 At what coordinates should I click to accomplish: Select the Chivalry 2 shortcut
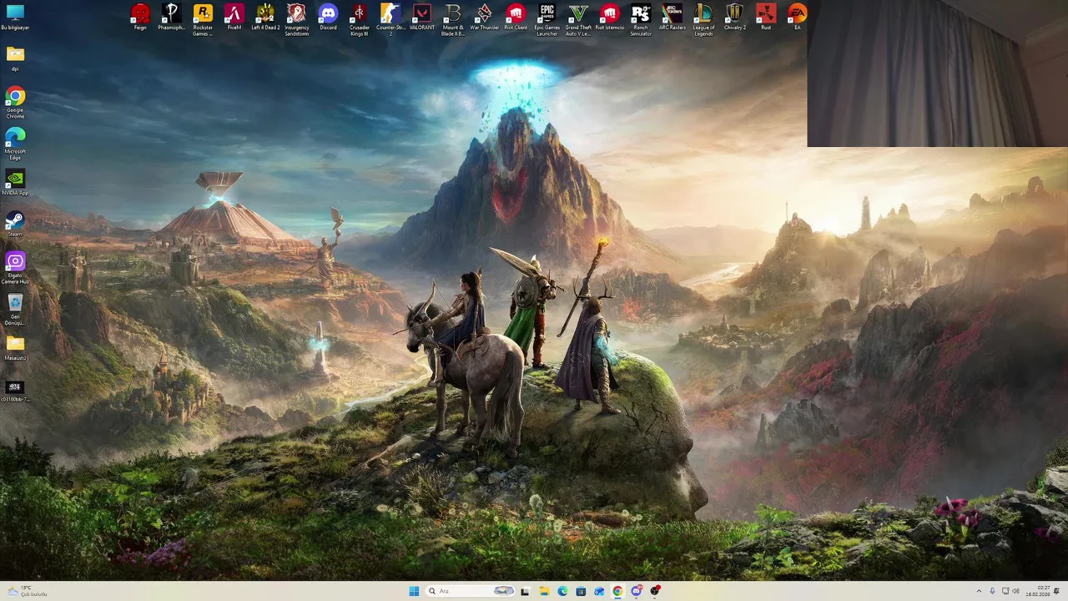pyautogui.click(x=734, y=18)
